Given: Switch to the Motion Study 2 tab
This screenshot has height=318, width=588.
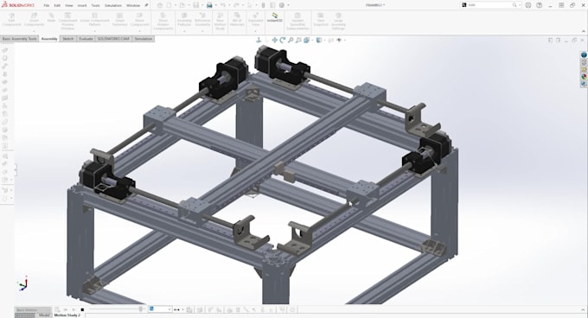Looking at the screenshot, I should coord(67,315).
